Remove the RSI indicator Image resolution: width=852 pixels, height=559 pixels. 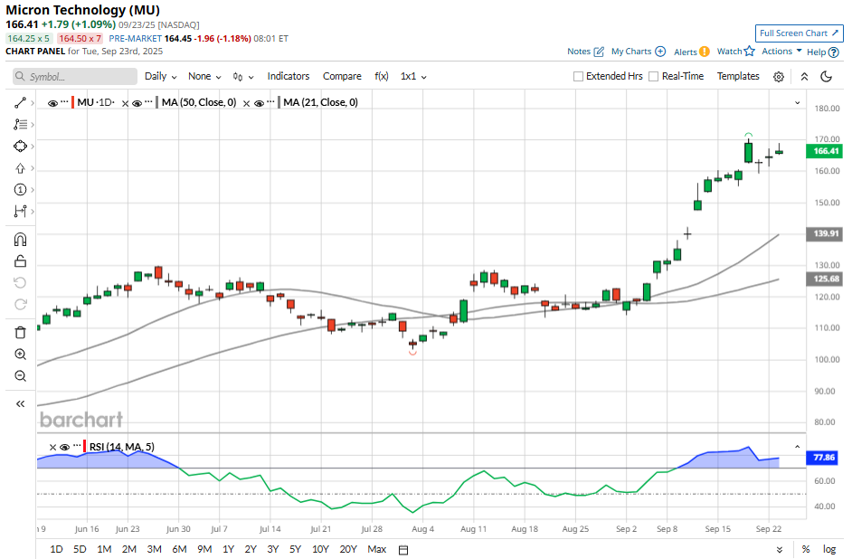click(x=52, y=448)
